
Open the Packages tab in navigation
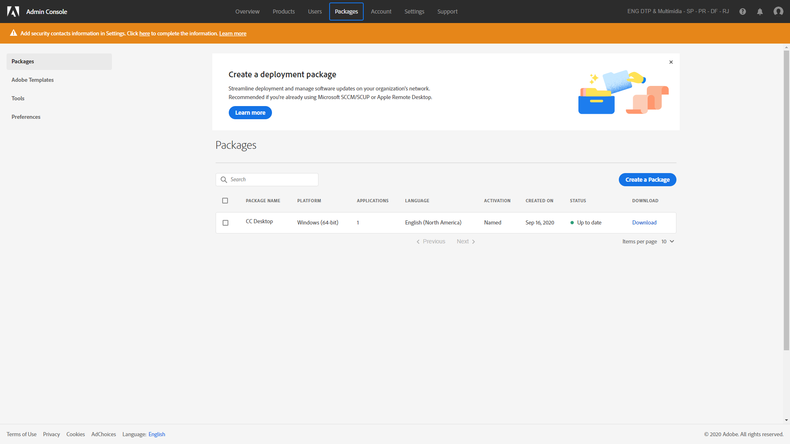[346, 11]
